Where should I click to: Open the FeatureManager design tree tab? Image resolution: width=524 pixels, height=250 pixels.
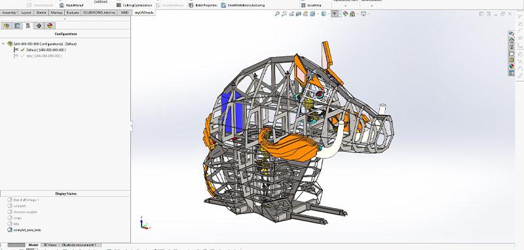click(x=7, y=26)
